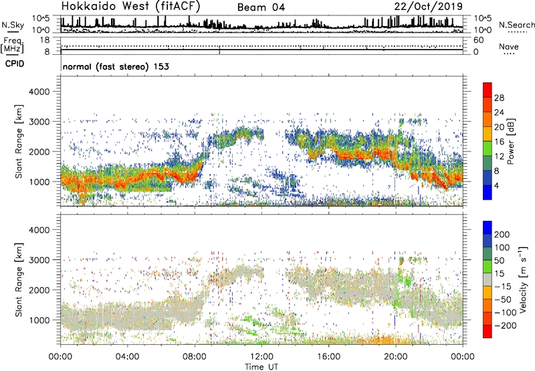Click the '3000' tick of the velocity panel
Image resolution: width=535 pixels, height=371 pixels.
click(39, 260)
